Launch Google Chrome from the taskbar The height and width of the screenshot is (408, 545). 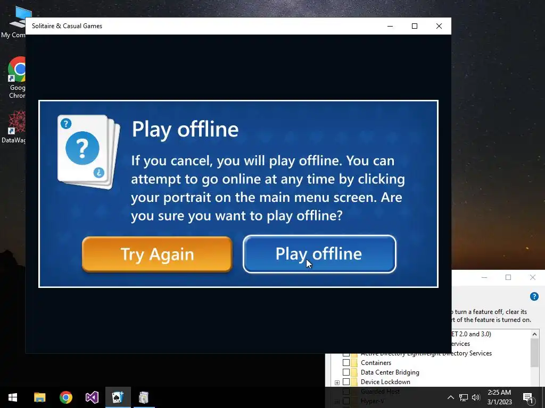coord(65,397)
